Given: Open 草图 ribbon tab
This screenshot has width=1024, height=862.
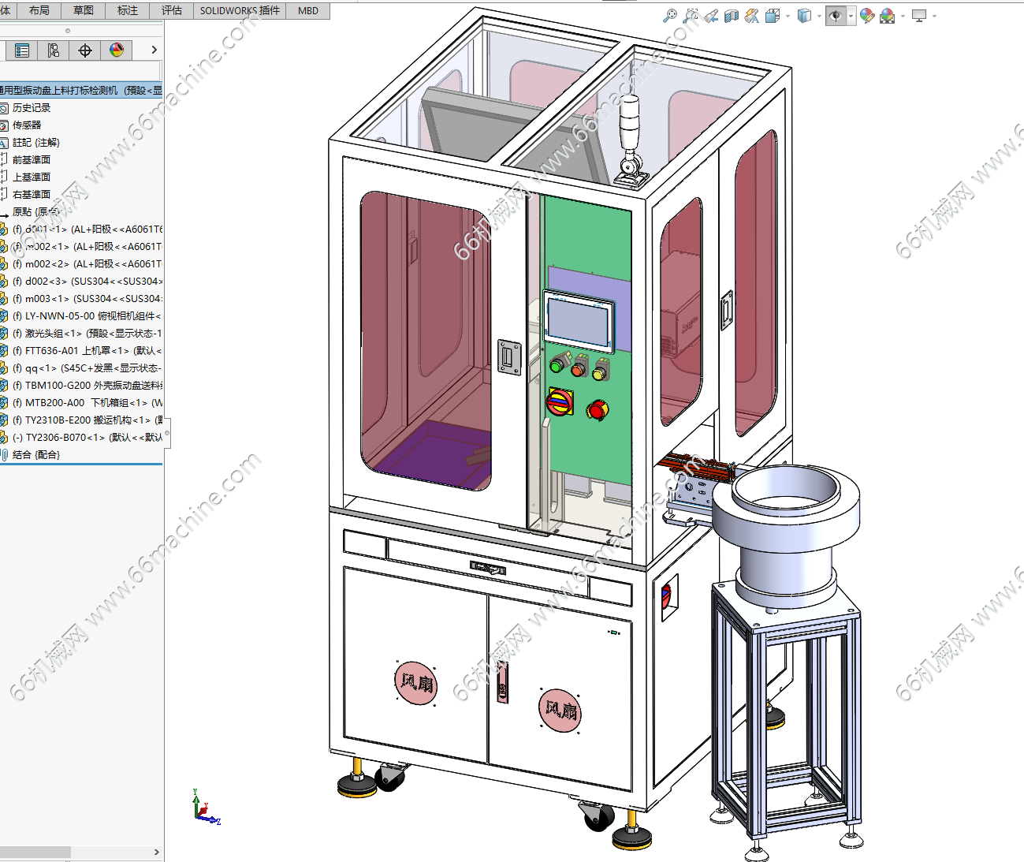Looking at the screenshot, I should click(83, 10).
